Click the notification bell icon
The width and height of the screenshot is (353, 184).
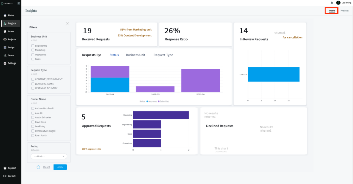pyautogui.click(x=332, y=3)
